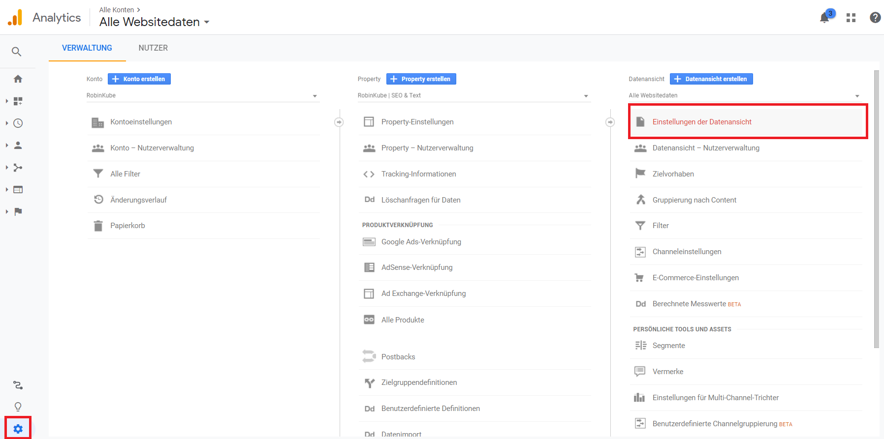Open Benutzerdefinierte Channelgruppierung BETA entry
Screen dimensions: 884x439
coord(746,424)
